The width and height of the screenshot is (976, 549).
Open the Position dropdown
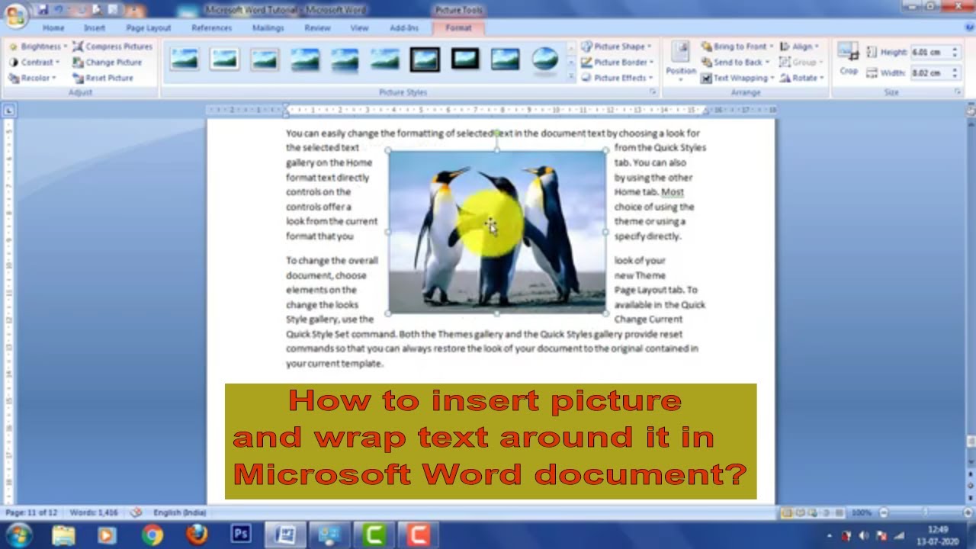pyautogui.click(x=681, y=61)
